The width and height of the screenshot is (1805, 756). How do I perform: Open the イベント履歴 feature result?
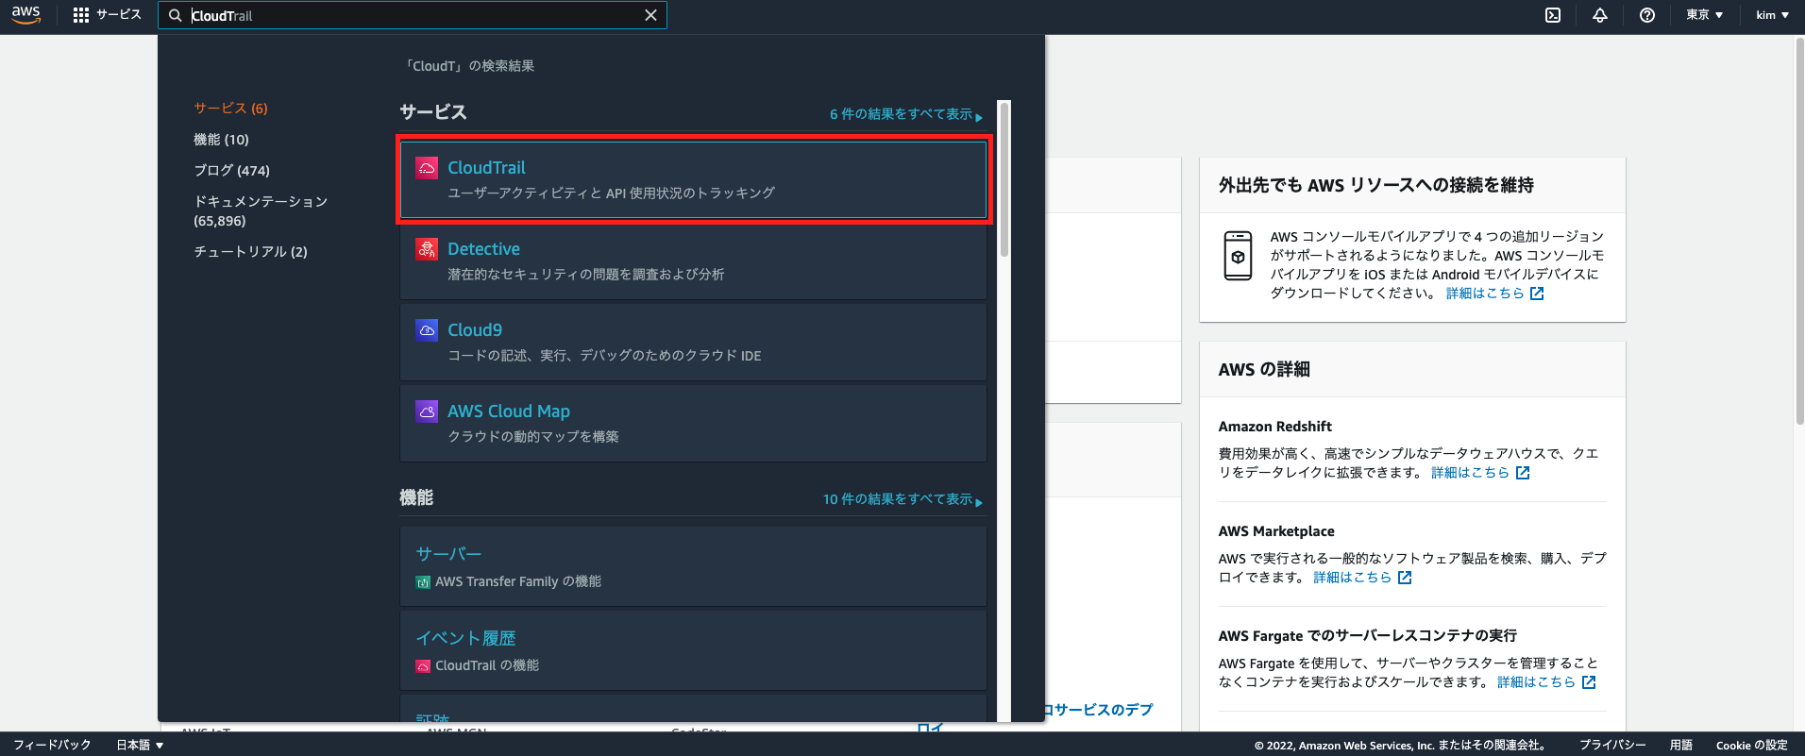pyautogui.click(x=693, y=650)
